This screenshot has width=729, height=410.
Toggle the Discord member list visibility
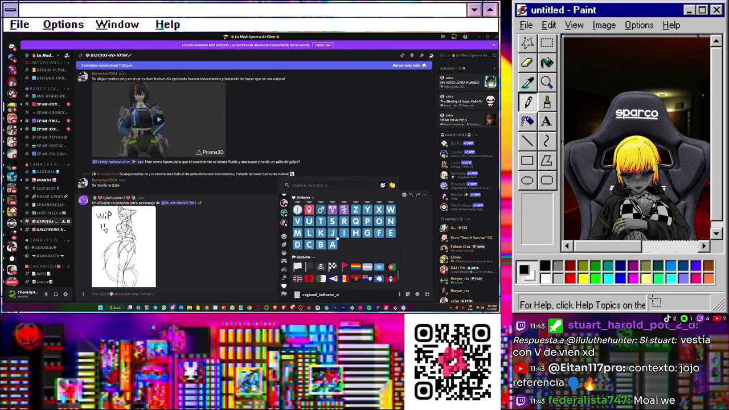(431, 55)
